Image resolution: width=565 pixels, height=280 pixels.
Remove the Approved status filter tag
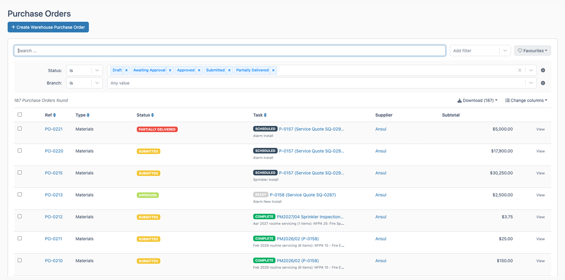pos(199,70)
